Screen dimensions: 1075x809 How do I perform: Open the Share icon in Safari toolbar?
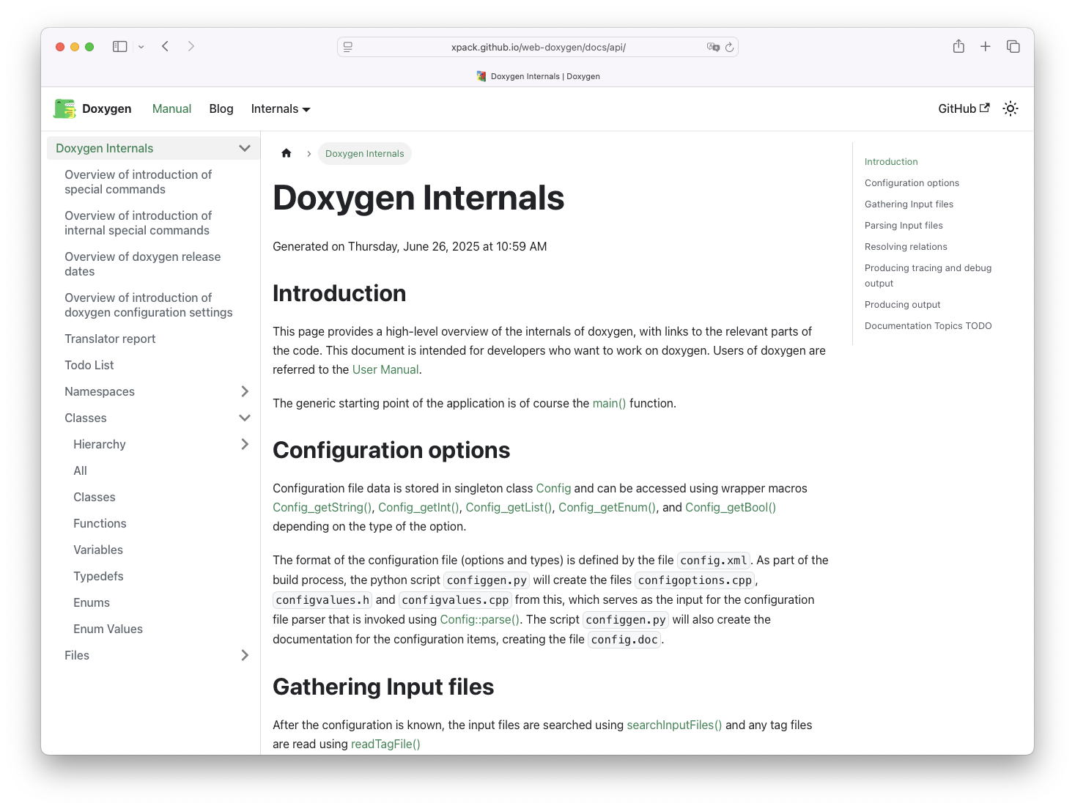958,46
